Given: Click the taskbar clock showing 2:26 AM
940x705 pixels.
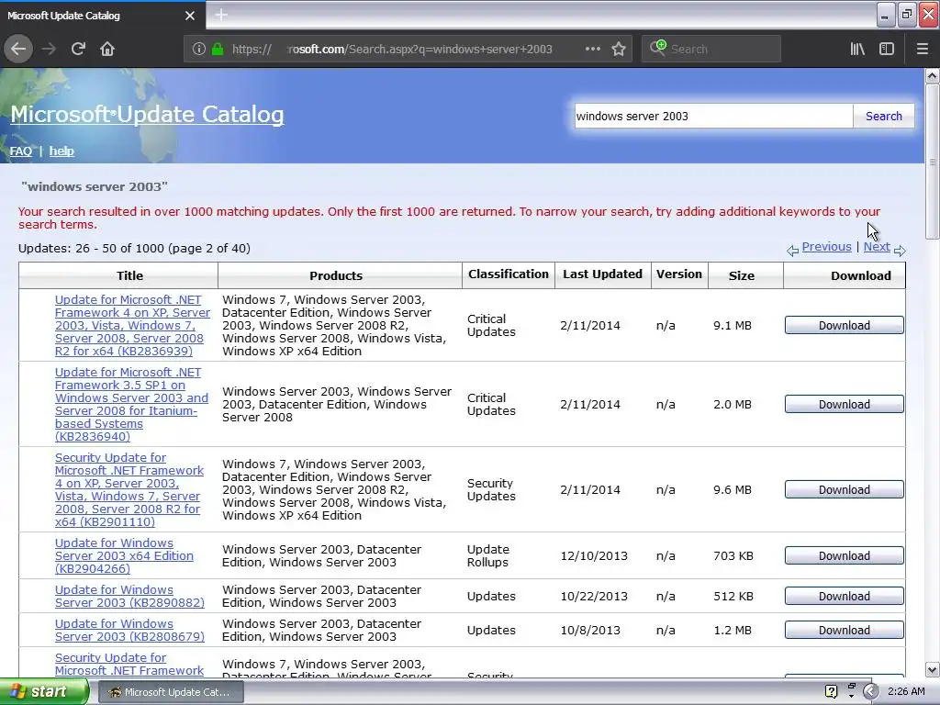Looking at the screenshot, I should tap(906, 692).
